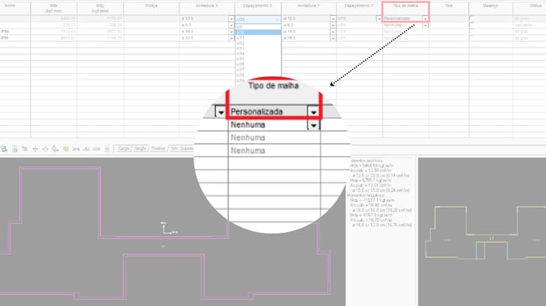Click the dimension arrows icon in the toolbar

tap(76, 149)
